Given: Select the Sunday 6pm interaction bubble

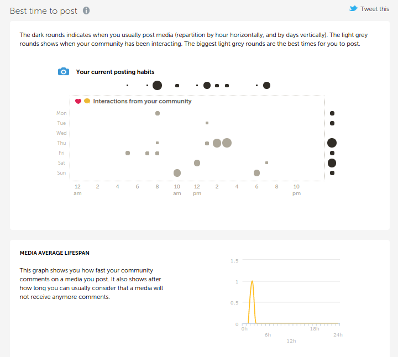Looking at the screenshot, I should tap(256, 173).
